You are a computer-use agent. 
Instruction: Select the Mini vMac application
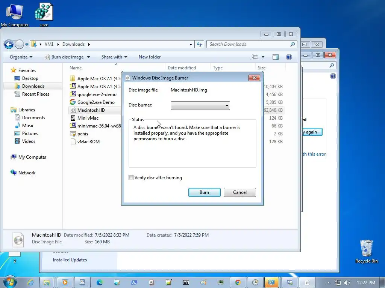point(84,118)
